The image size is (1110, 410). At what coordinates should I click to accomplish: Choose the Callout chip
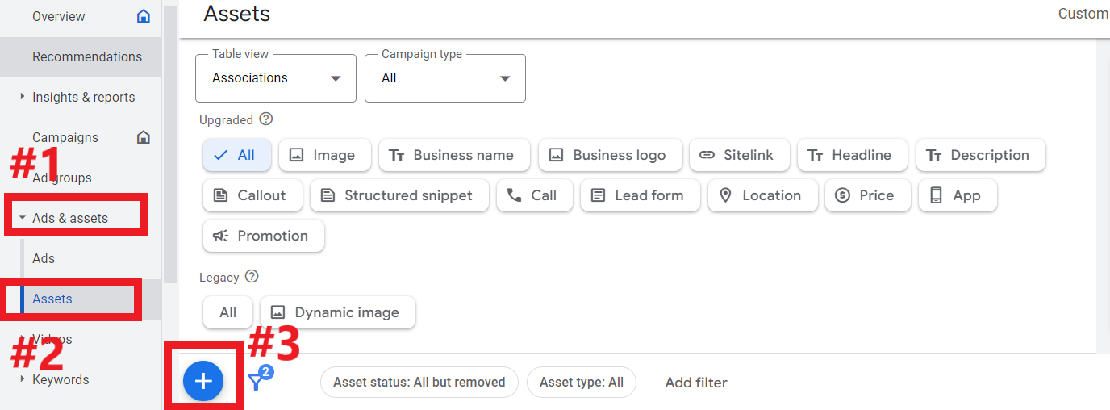pos(252,195)
